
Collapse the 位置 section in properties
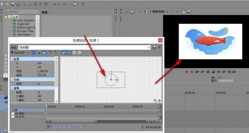point(12,59)
